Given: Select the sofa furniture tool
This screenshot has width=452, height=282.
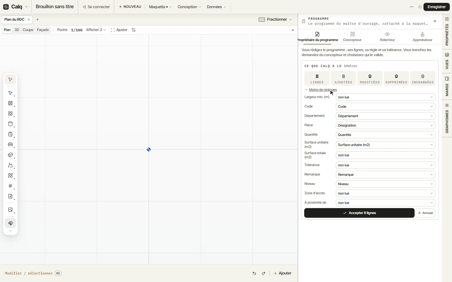Looking at the screenshot, I should (x=10, y=145).
